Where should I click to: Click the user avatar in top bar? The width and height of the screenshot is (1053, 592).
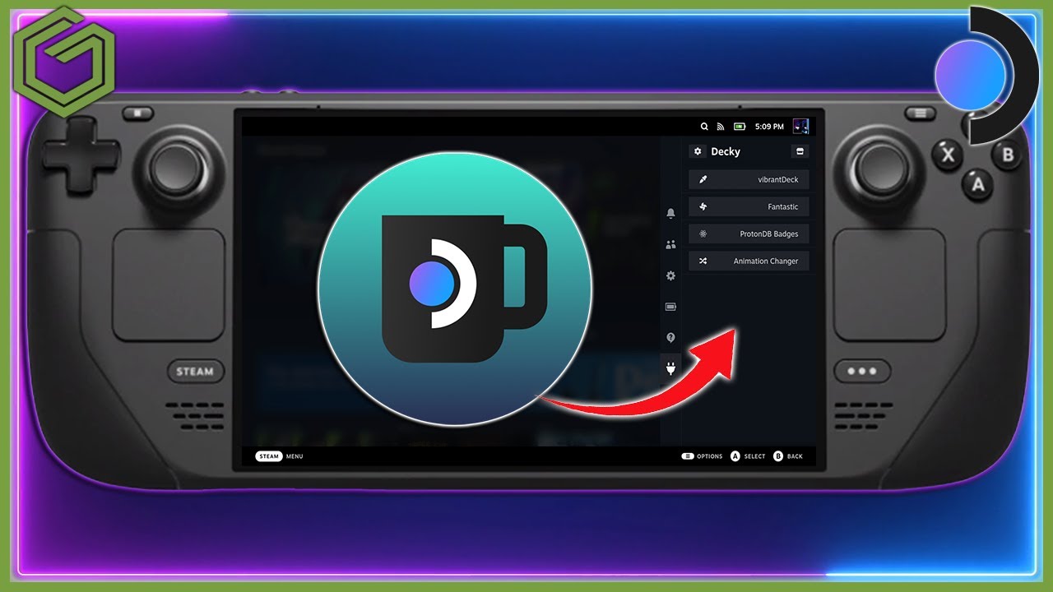[800, 127]
